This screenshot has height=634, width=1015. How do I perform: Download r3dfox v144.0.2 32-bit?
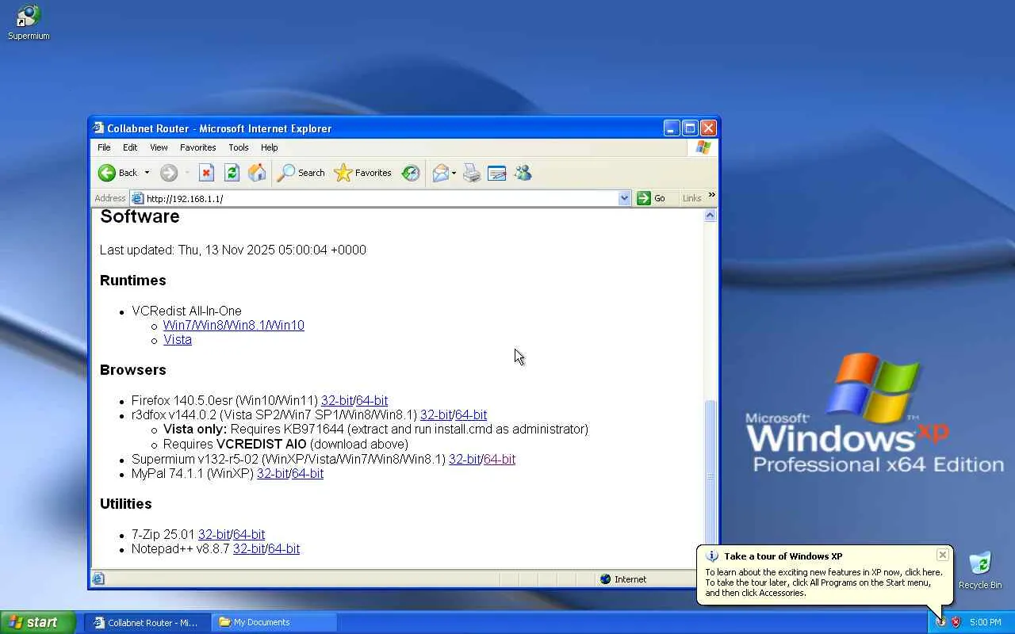(436, 415)
